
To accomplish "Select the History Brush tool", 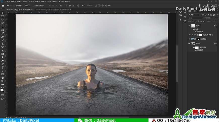I will click(x=3, y=47).
